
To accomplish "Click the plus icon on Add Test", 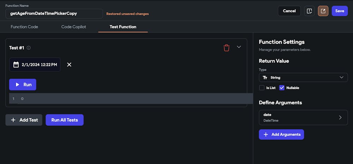I will 13,120.
